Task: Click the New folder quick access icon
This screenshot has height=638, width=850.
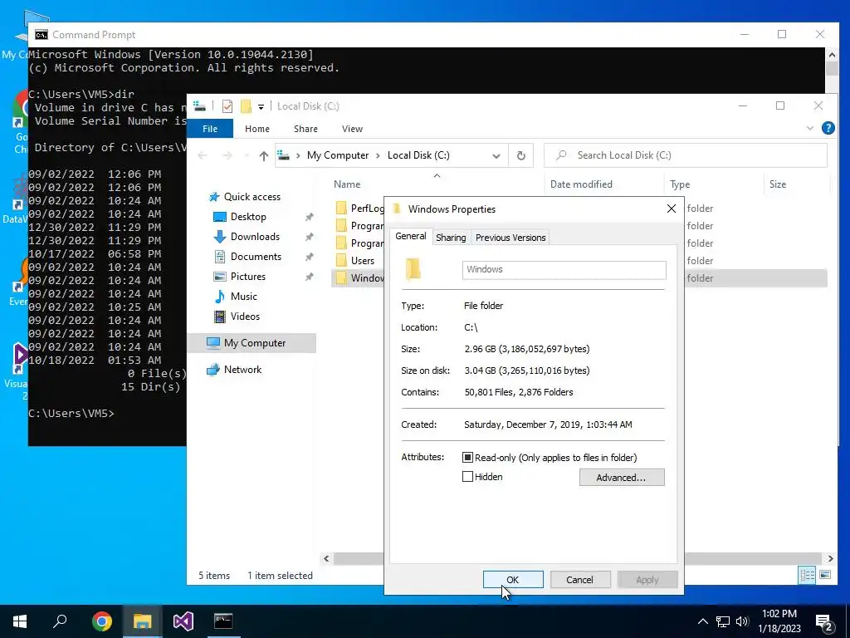Action: [x=246, y=106]
